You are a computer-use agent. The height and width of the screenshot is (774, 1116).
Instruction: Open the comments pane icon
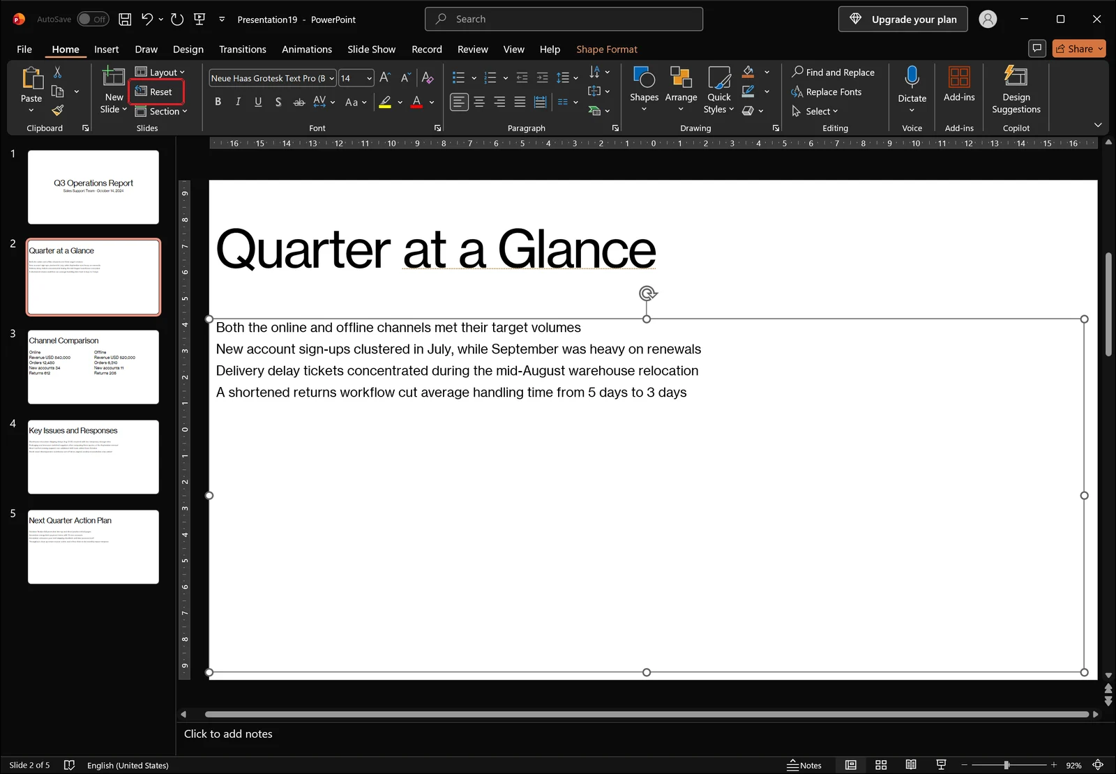[1037, 48]
